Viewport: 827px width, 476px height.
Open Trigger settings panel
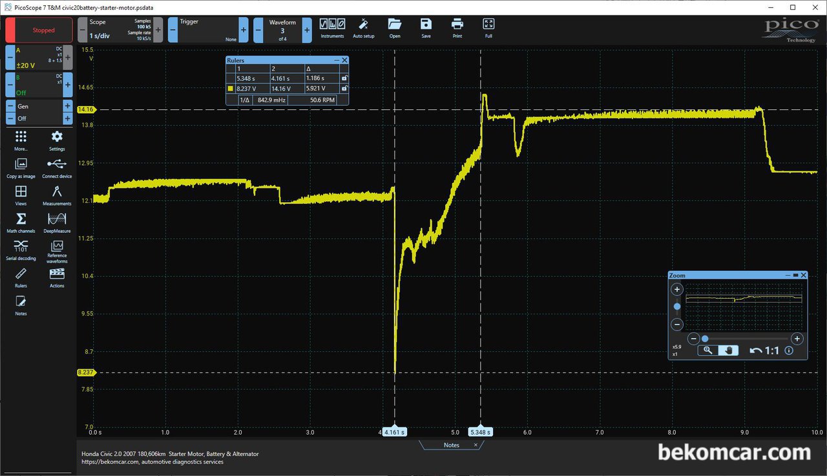pos(208,30)
